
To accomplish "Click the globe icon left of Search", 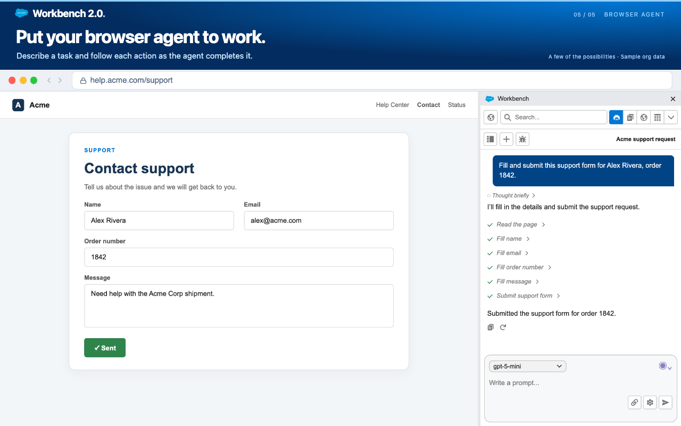I will (x=491, y=117).
